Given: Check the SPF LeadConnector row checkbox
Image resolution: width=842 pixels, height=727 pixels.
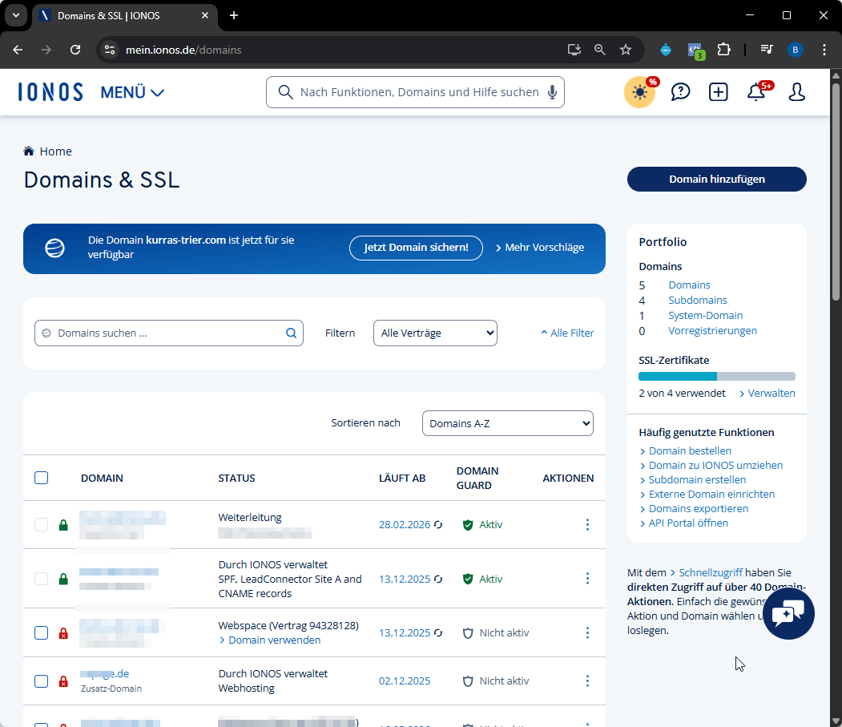Looking at the screenshot, I should click(x=42, y=579).
